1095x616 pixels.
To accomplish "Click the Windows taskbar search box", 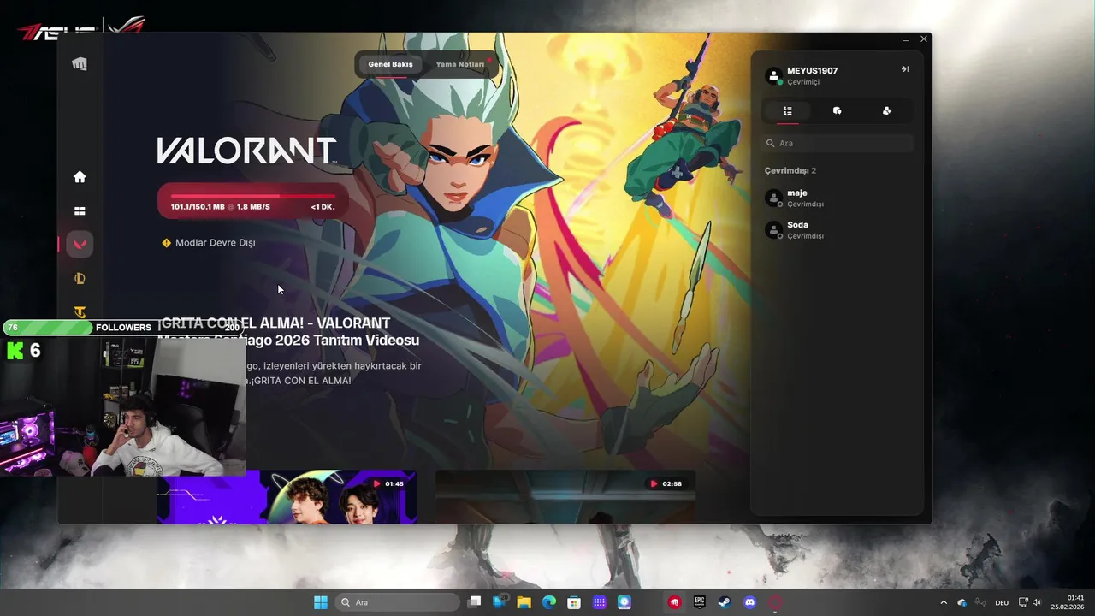I will coord(397,602).
